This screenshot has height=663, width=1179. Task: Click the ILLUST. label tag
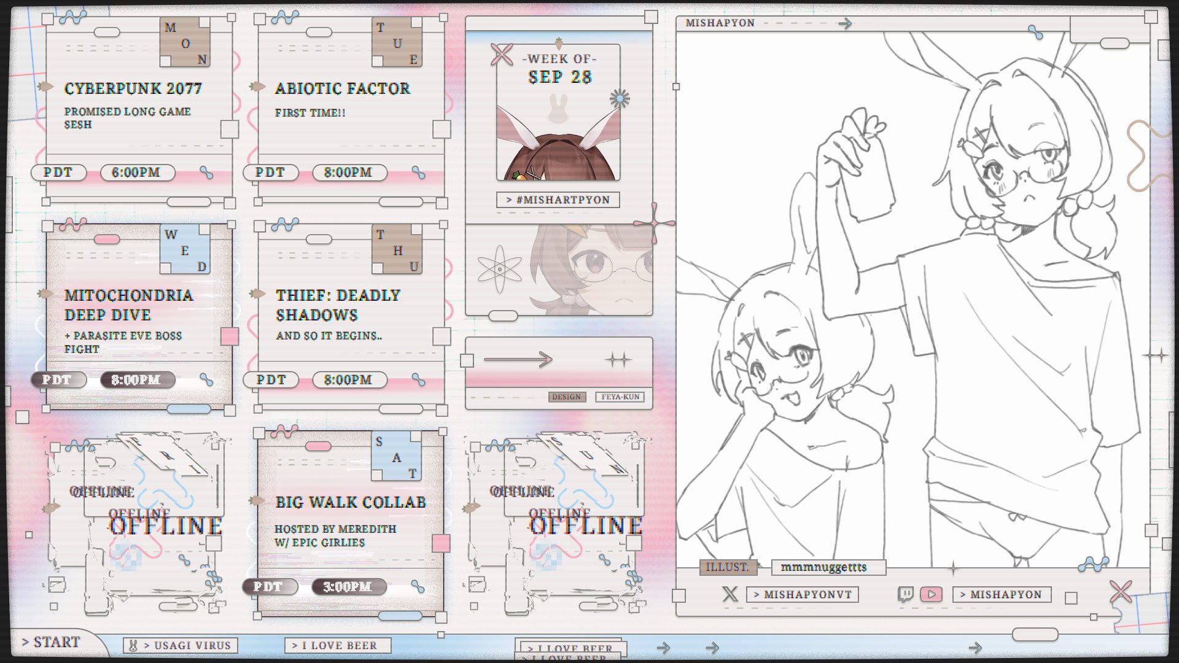728,567
